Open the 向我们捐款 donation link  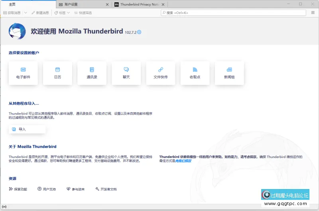pyautogui.click(x=183, y=161)
